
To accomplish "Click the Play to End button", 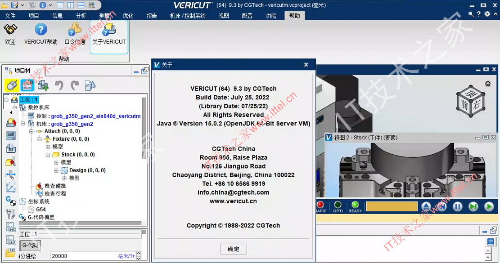I will [x=489, y=207].
